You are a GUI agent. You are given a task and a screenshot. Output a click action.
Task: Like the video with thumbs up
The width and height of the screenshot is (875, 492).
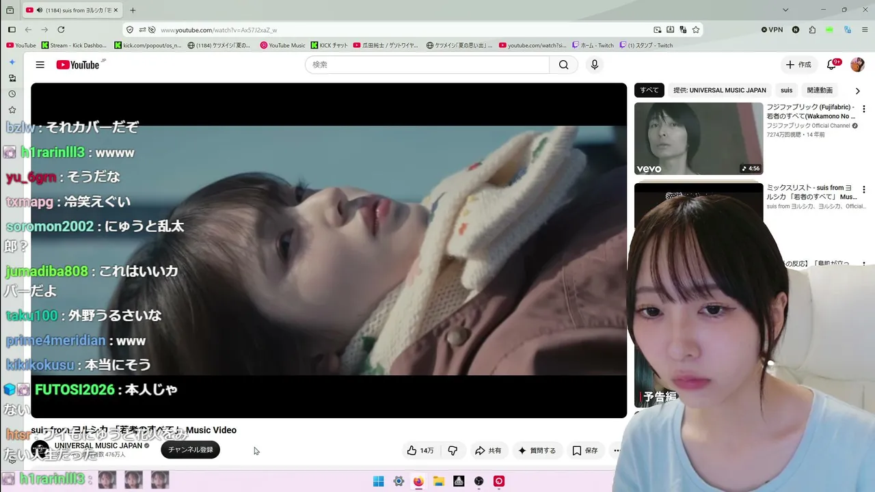pos(420,450)
